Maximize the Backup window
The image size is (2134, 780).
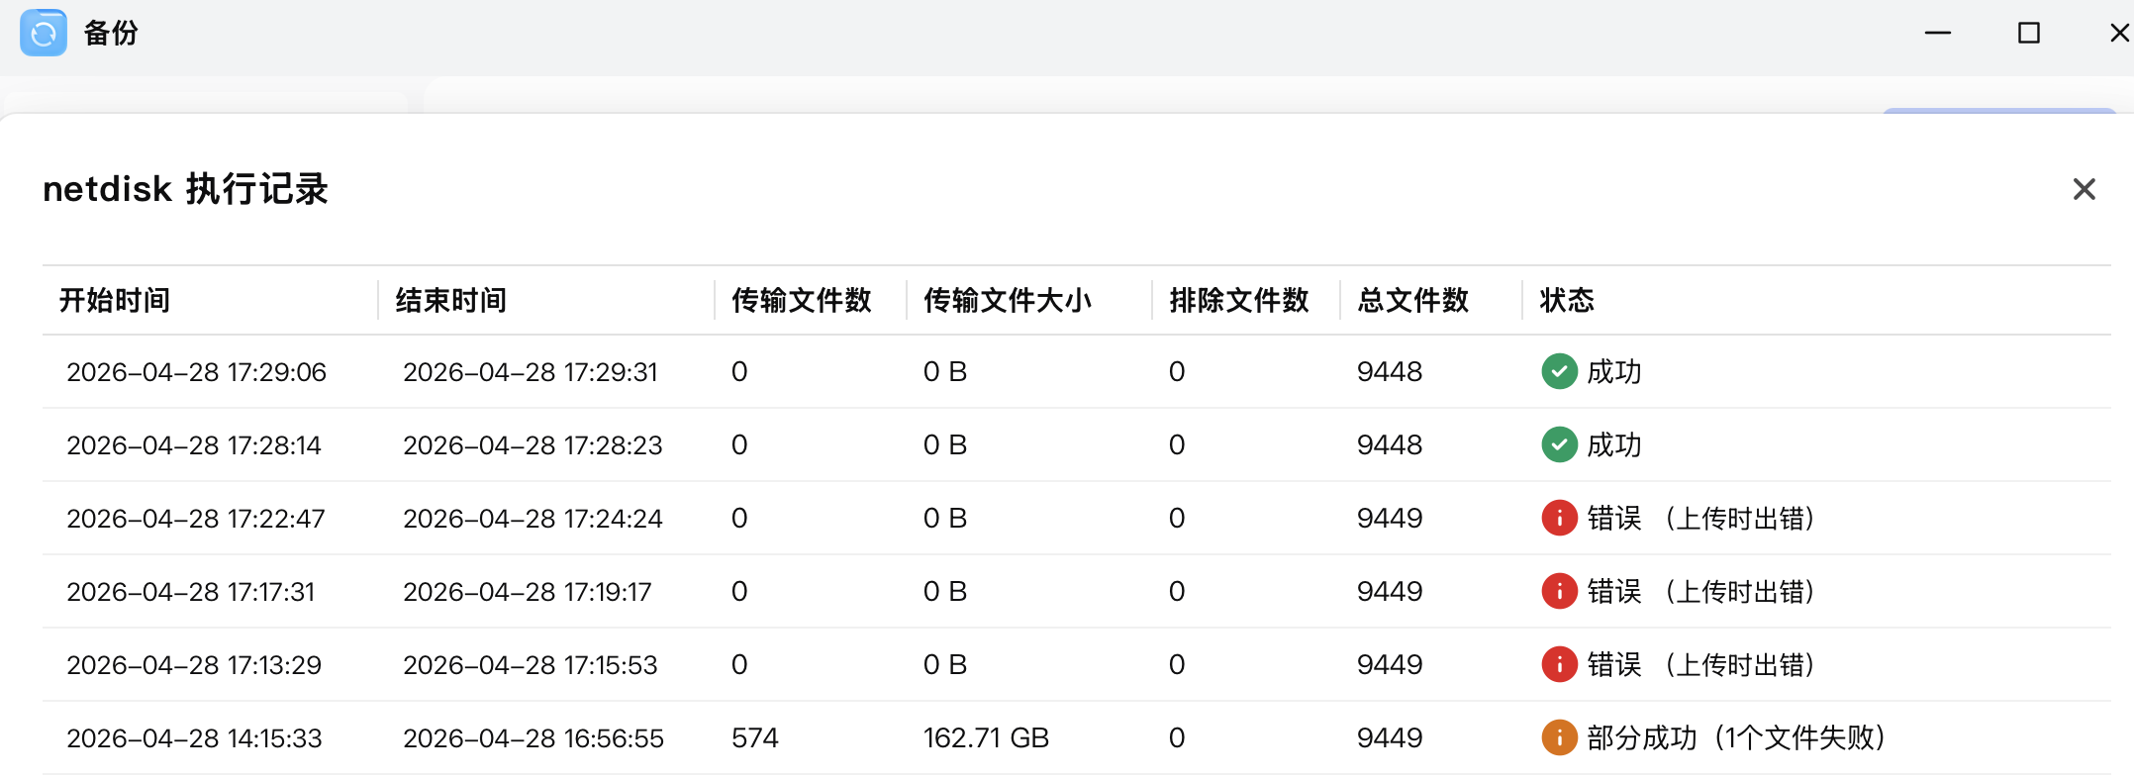pyautogui.click(x=2028, y=33)
